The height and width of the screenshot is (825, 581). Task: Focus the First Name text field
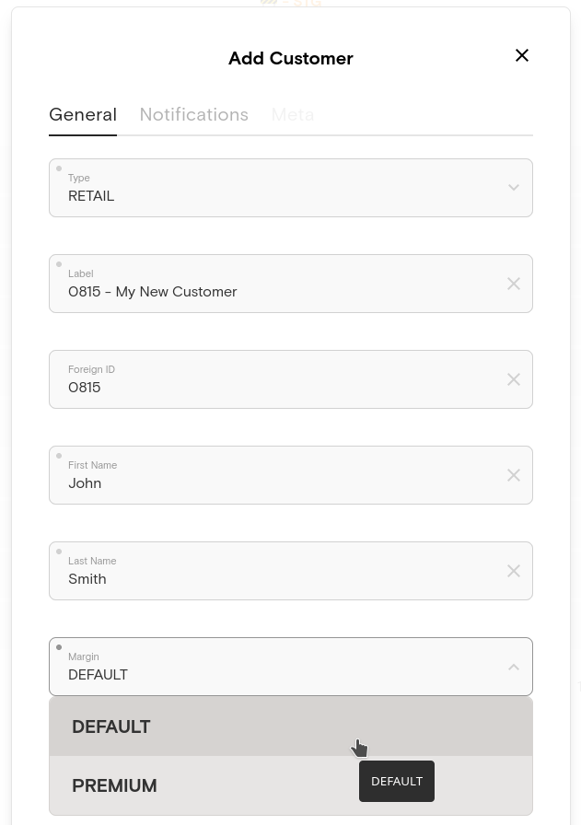[276, 482]
